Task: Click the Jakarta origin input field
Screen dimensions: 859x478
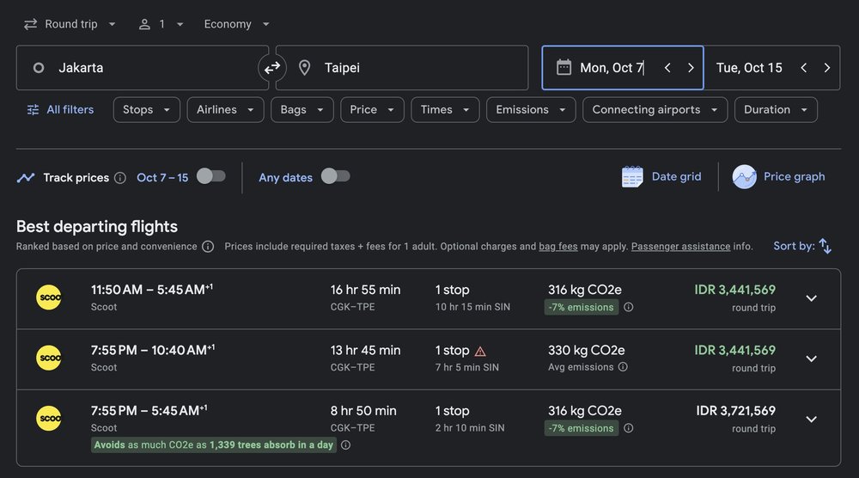Action: (142, 68)
